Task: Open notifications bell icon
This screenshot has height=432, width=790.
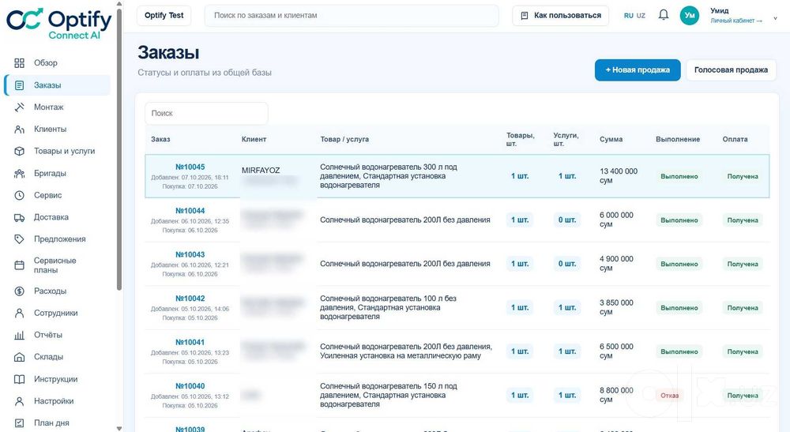Action: (664, 15)
